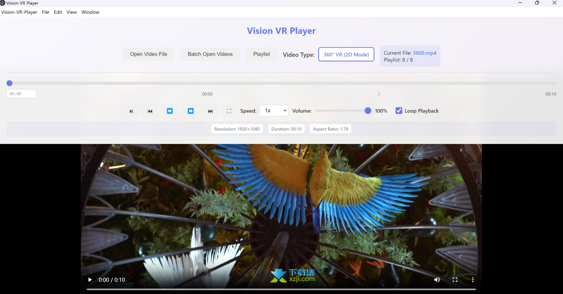Open the Window menu
The width and height of the screenshot is (563, 294).
coord(91,12)
